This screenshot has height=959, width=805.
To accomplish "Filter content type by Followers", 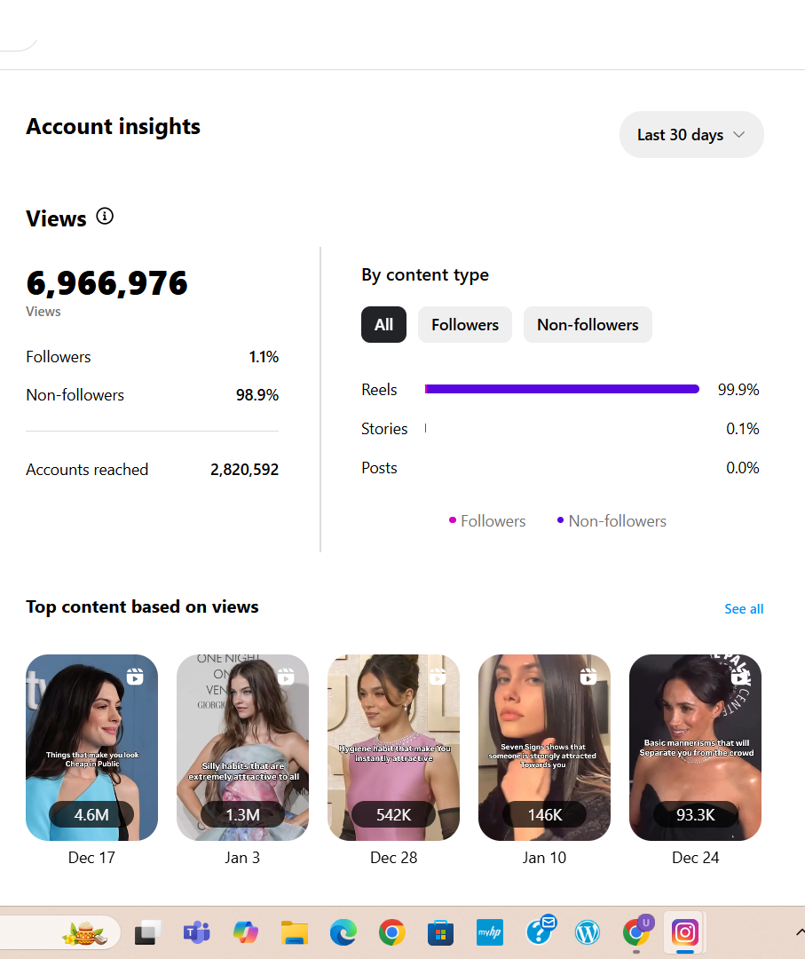I will point(465,325).
